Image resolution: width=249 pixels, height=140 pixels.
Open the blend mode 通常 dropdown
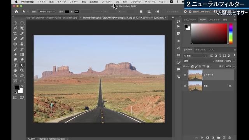point(199,61)
